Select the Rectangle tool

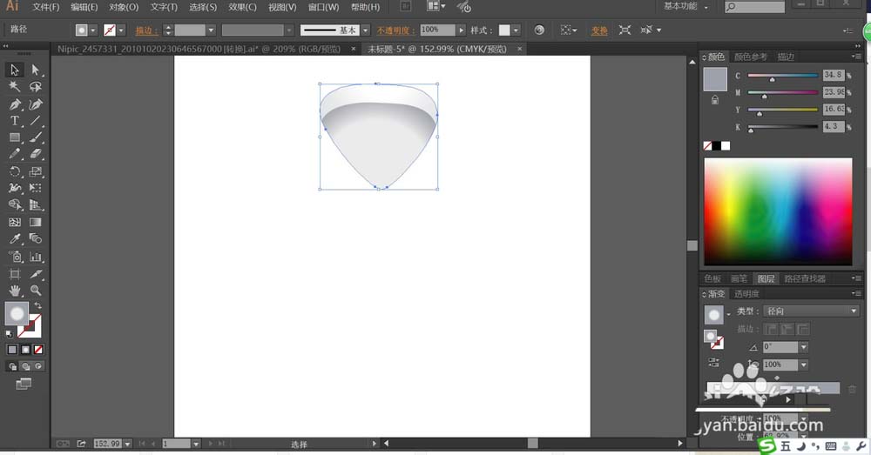point(15,137)
